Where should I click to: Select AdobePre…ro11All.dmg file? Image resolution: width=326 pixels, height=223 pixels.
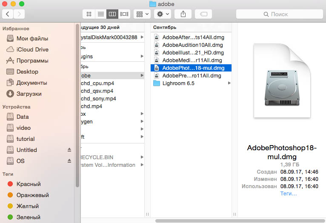click(191, 76)
